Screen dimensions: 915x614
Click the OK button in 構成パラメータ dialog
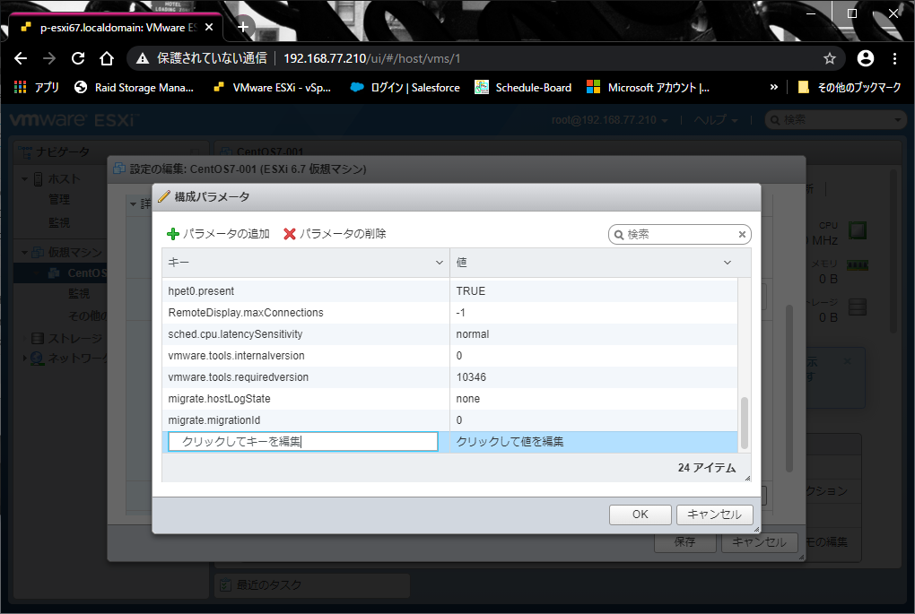[640, 515]
